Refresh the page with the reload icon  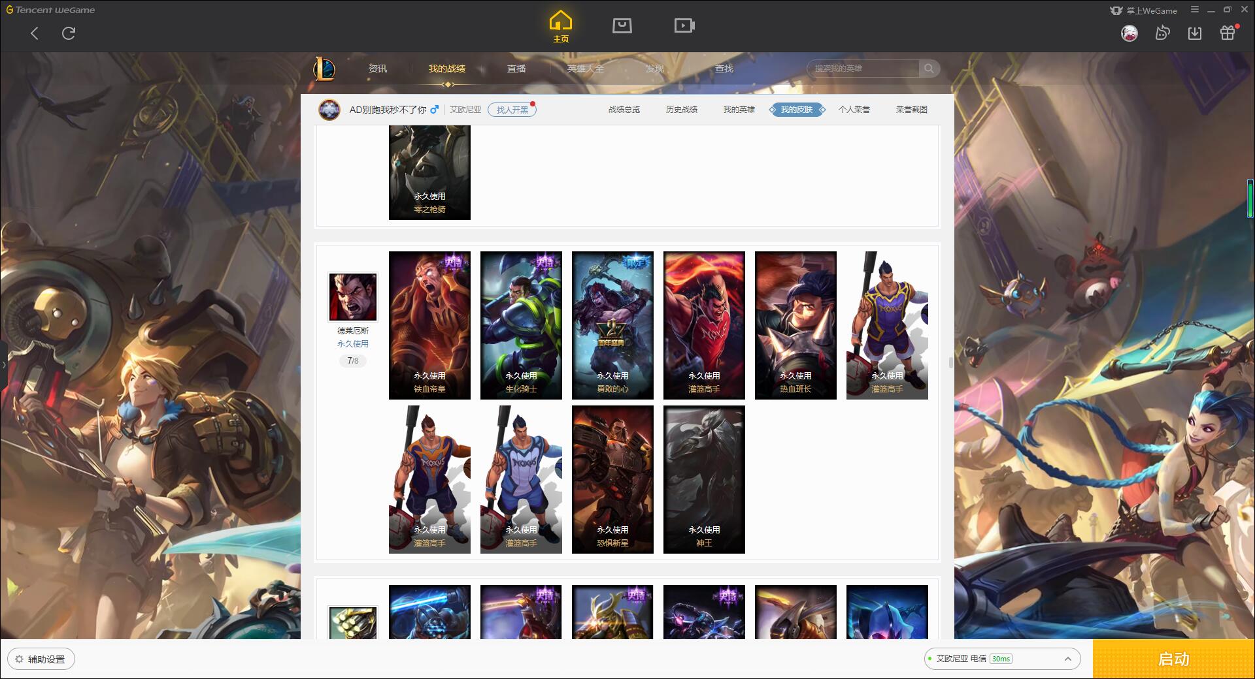(x=69, y=33)
